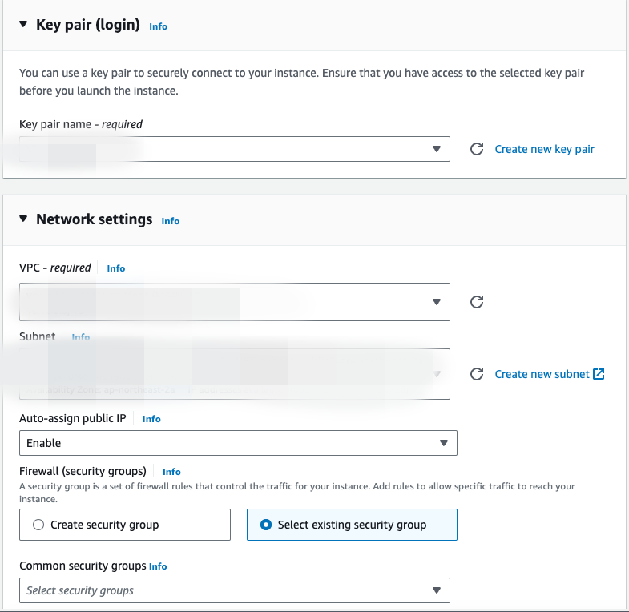Click Info beside Common security groups
The height and width of the screenshot is (612, 629).
pos(158,566)
